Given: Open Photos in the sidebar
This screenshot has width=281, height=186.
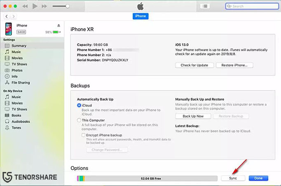Looking at the screenshot, I should (32, 70).
